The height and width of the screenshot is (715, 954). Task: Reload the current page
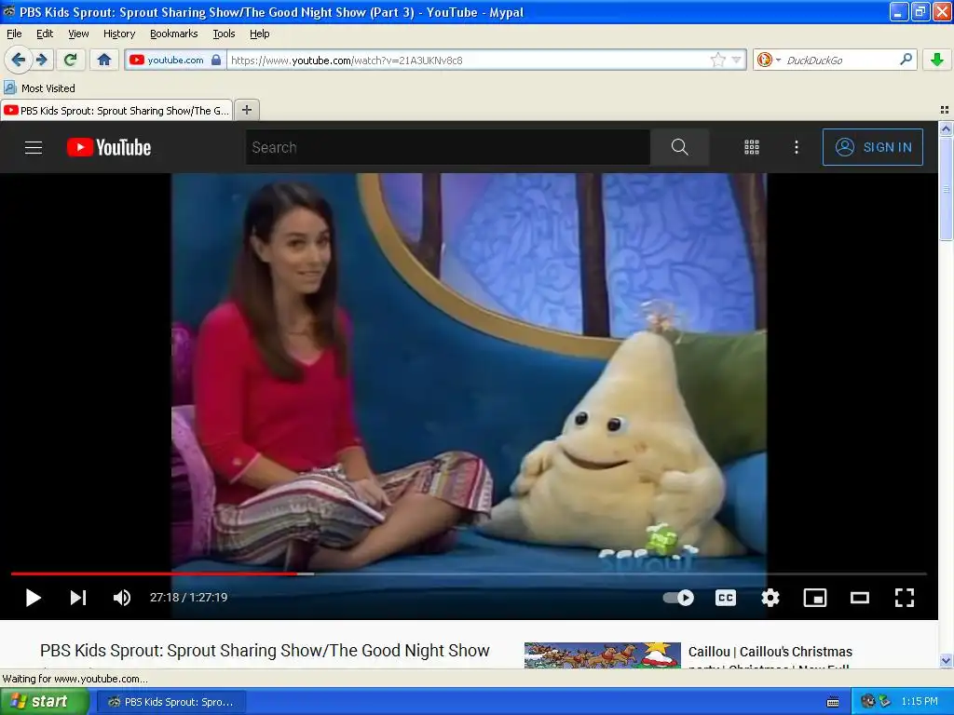click(71, 60)
